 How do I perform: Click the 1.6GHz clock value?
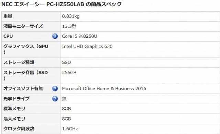pyautogui.click(x=70, y=129)
